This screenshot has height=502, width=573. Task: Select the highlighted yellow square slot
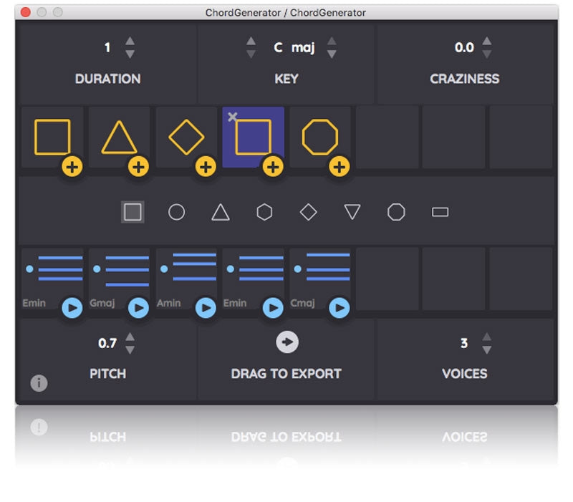[254, 137]
